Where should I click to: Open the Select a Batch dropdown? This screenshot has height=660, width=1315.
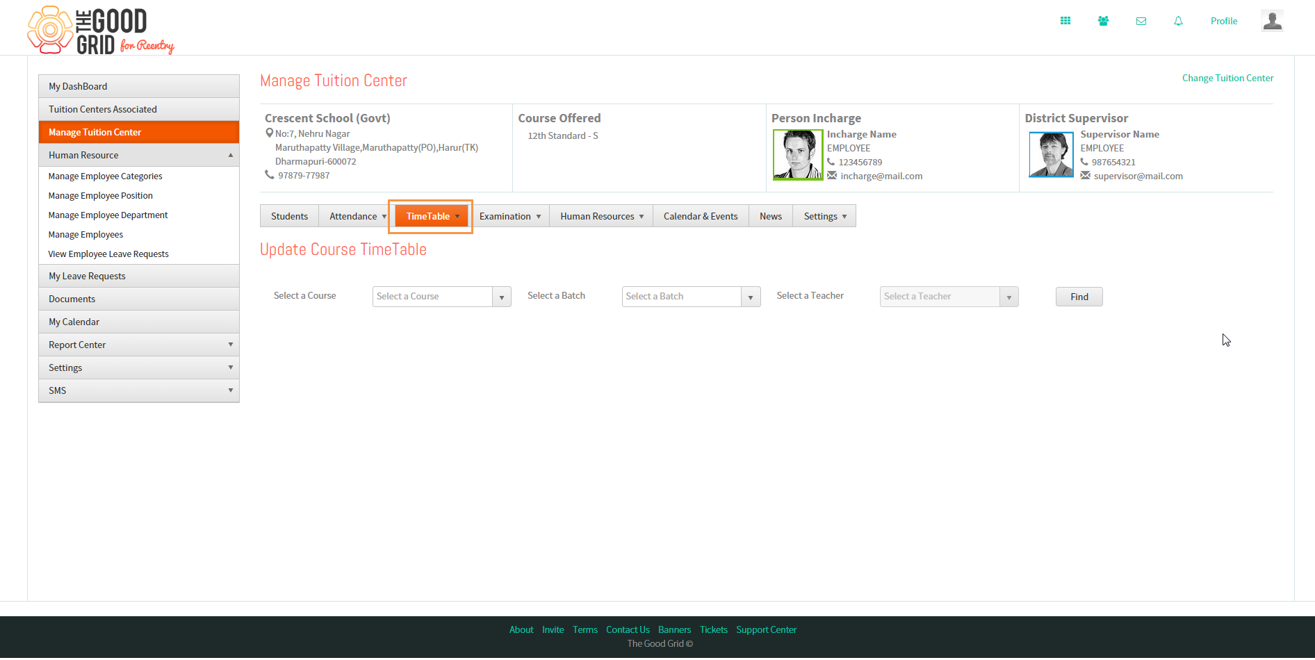pyautogui.click(x=692, y=297)
